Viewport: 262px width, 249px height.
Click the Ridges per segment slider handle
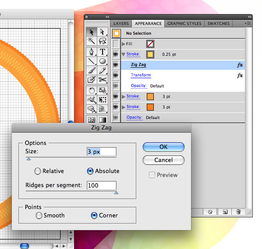(116, 193)
